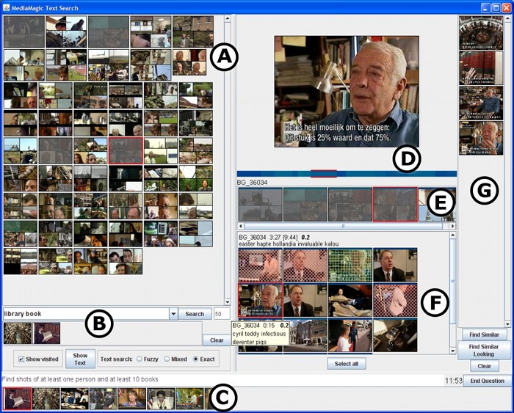The width and height of the screenshot is (514, 413).
Task: Select the top thumbnail in the right-side panel
Action: point(480,33)
